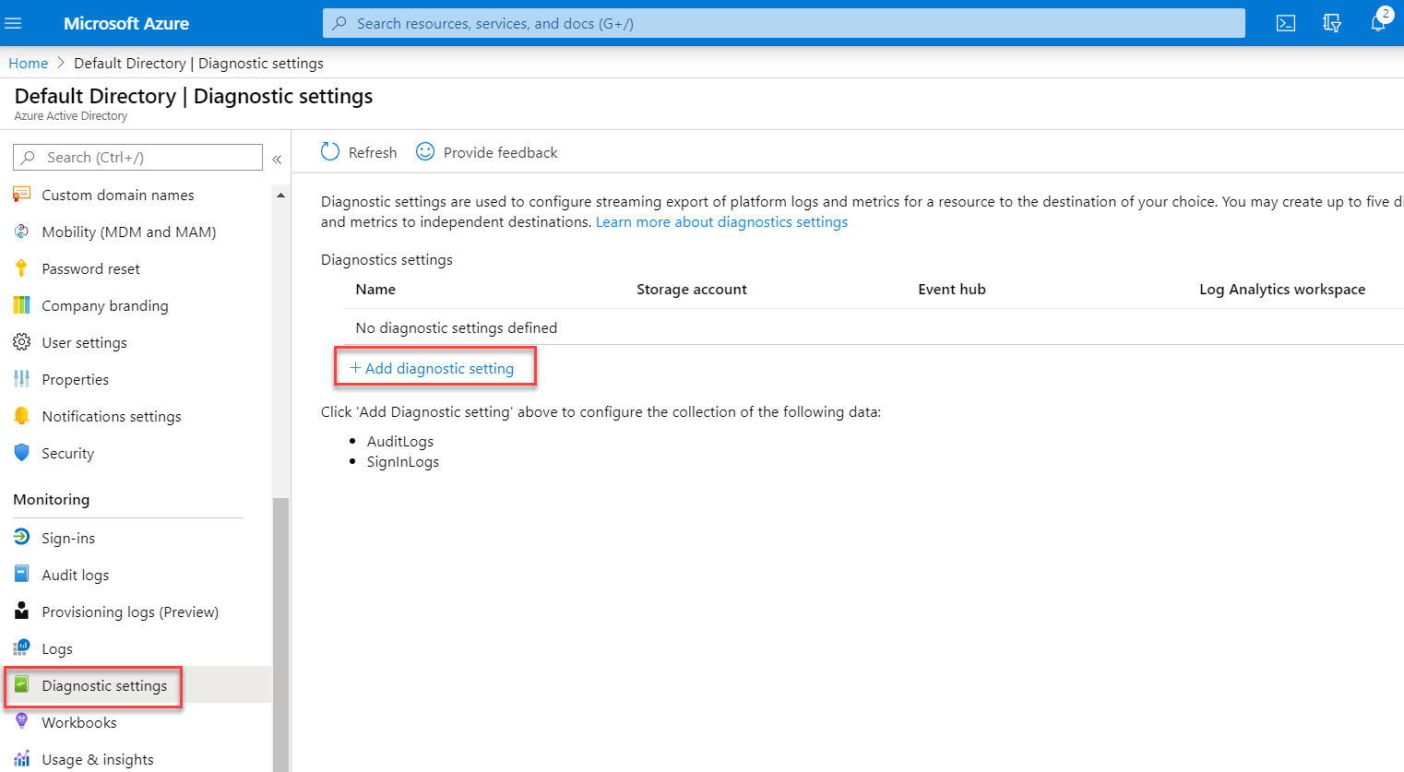1404x772 pixels.
Task: Click the Azure Active Directory subtitle
Action: click(71, 116)
